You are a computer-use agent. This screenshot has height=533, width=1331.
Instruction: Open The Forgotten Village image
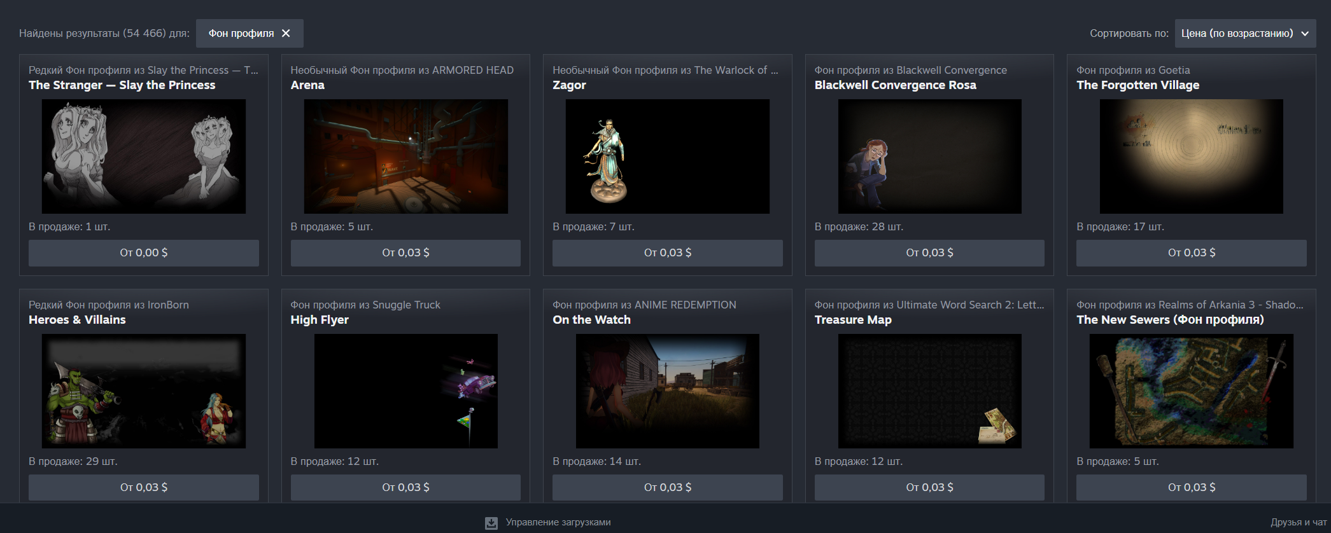1192,156
